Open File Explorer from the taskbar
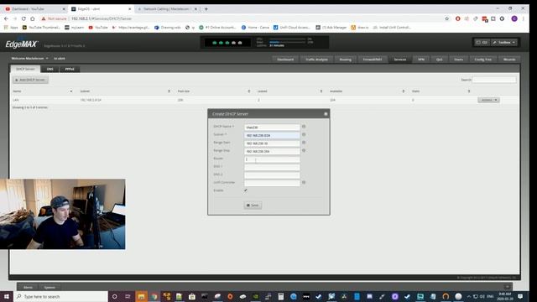537x302 pixels. click(x=142, y=296)
